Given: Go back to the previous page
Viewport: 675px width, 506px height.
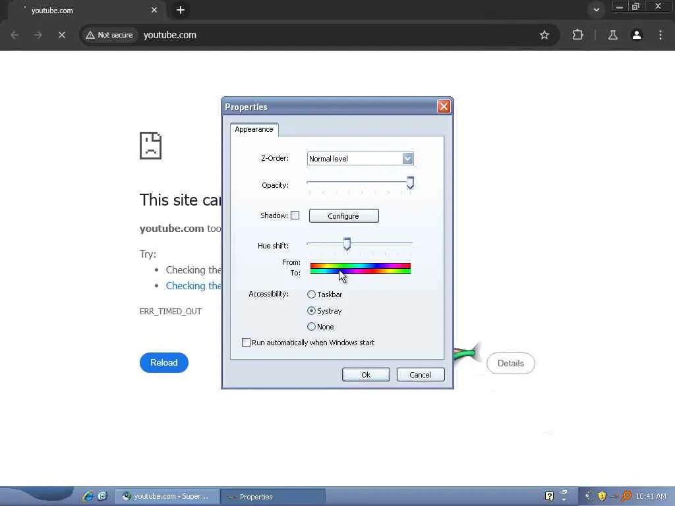Looking at the screenshot, I should [15, 35].
